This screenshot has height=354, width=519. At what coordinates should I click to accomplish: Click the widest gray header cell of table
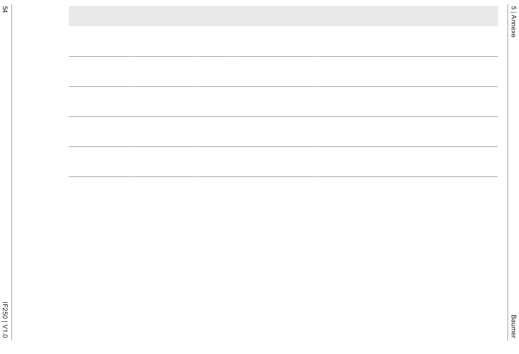tap(408, 16)
